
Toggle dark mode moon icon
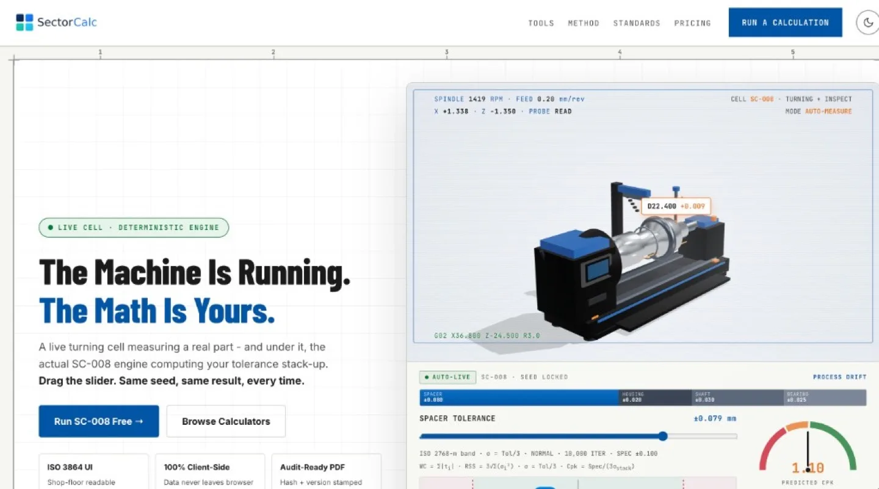click(x=868, y=23)
